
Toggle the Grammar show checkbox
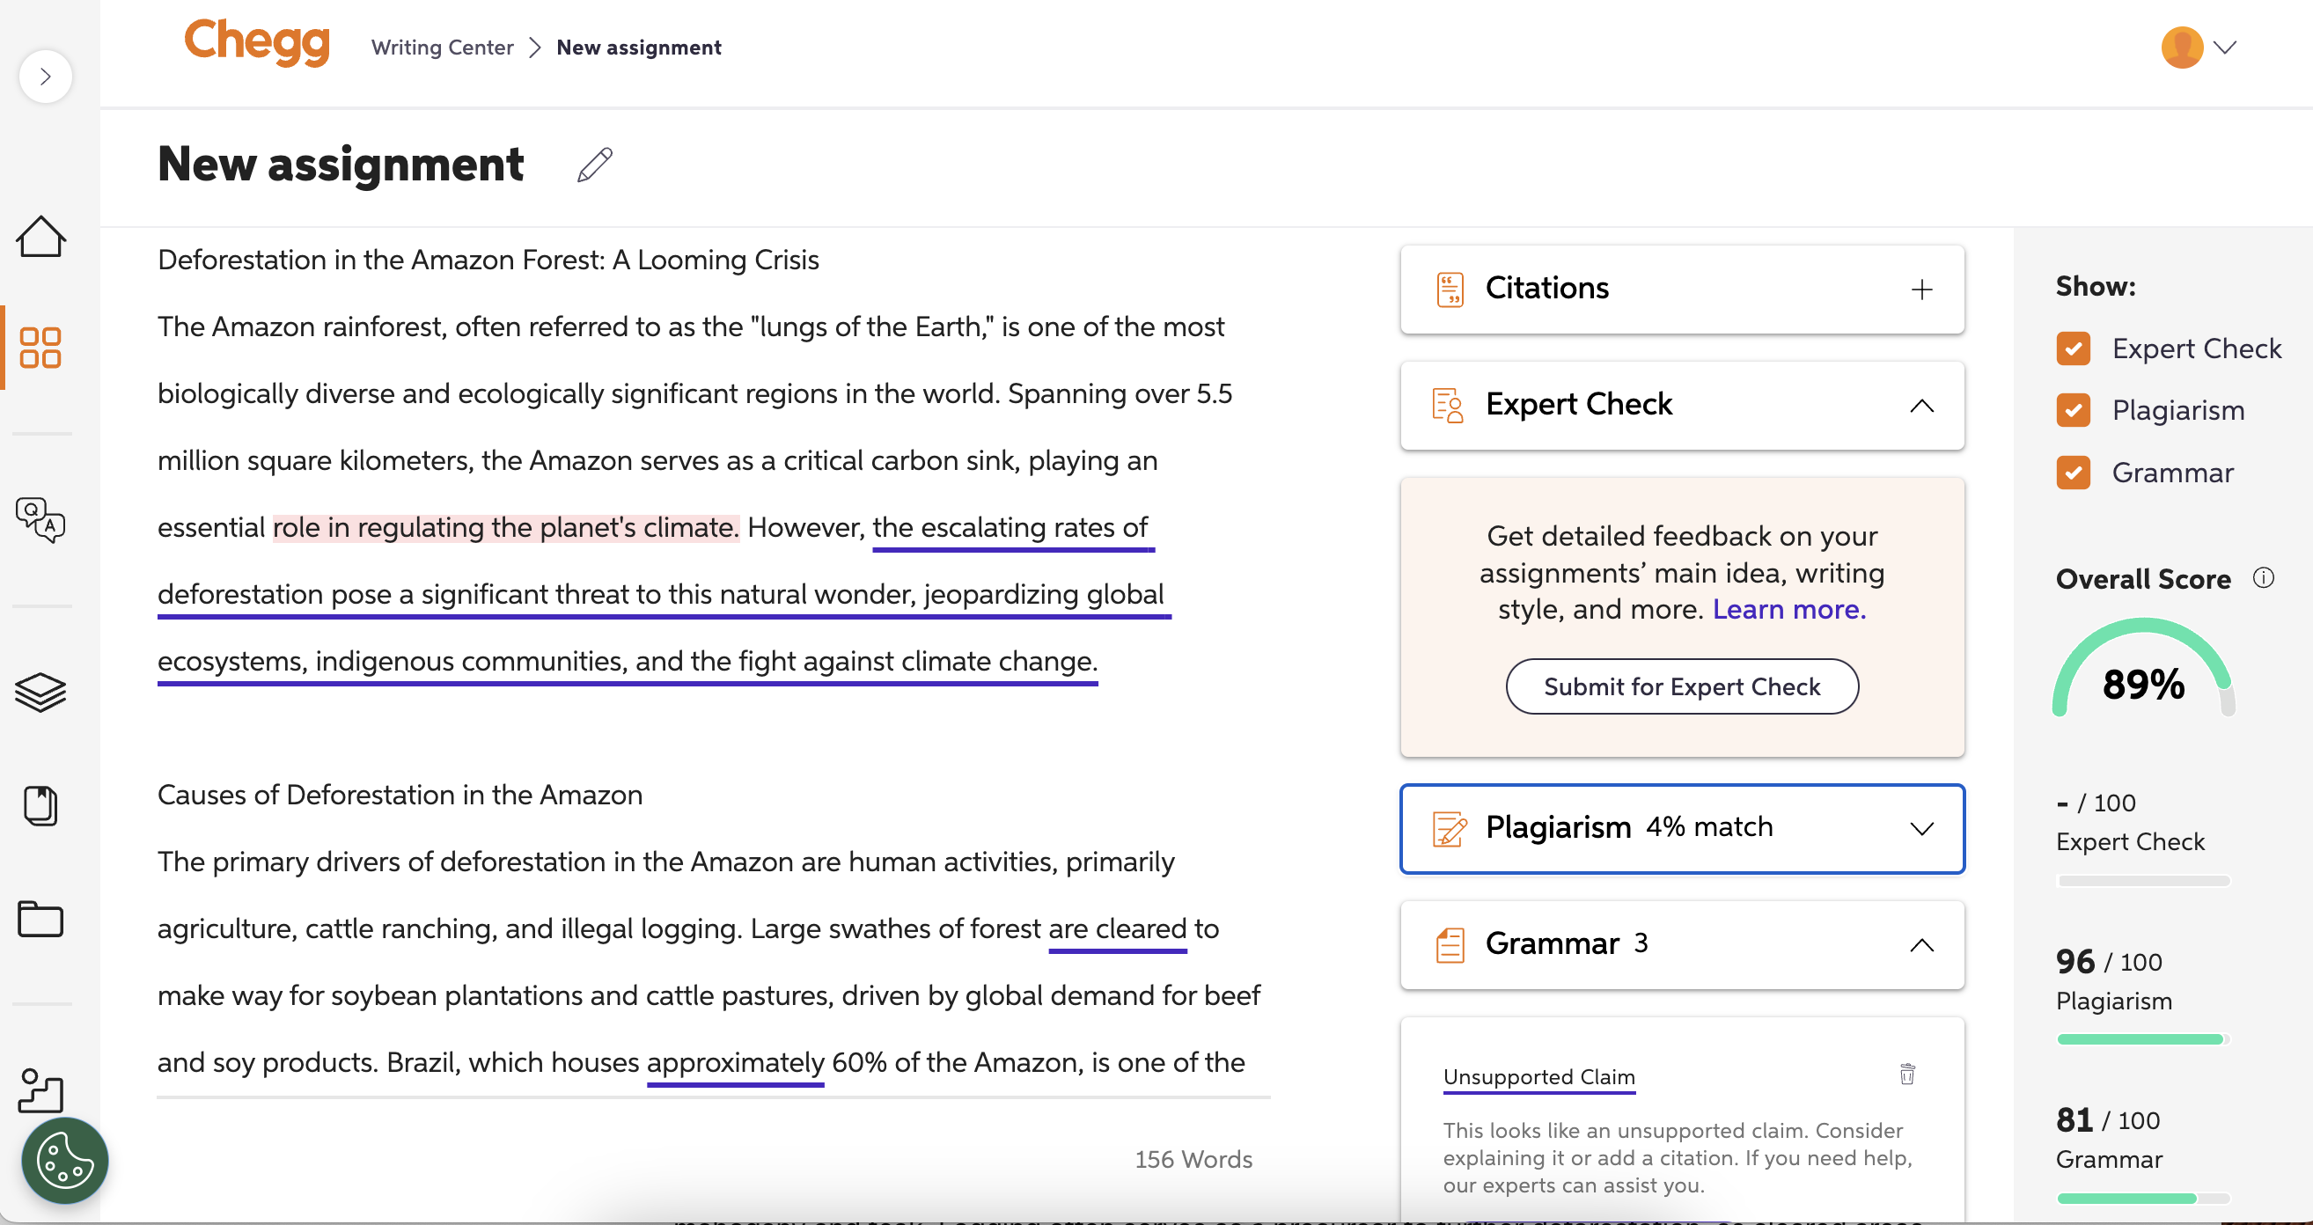tap(2074, 472)
